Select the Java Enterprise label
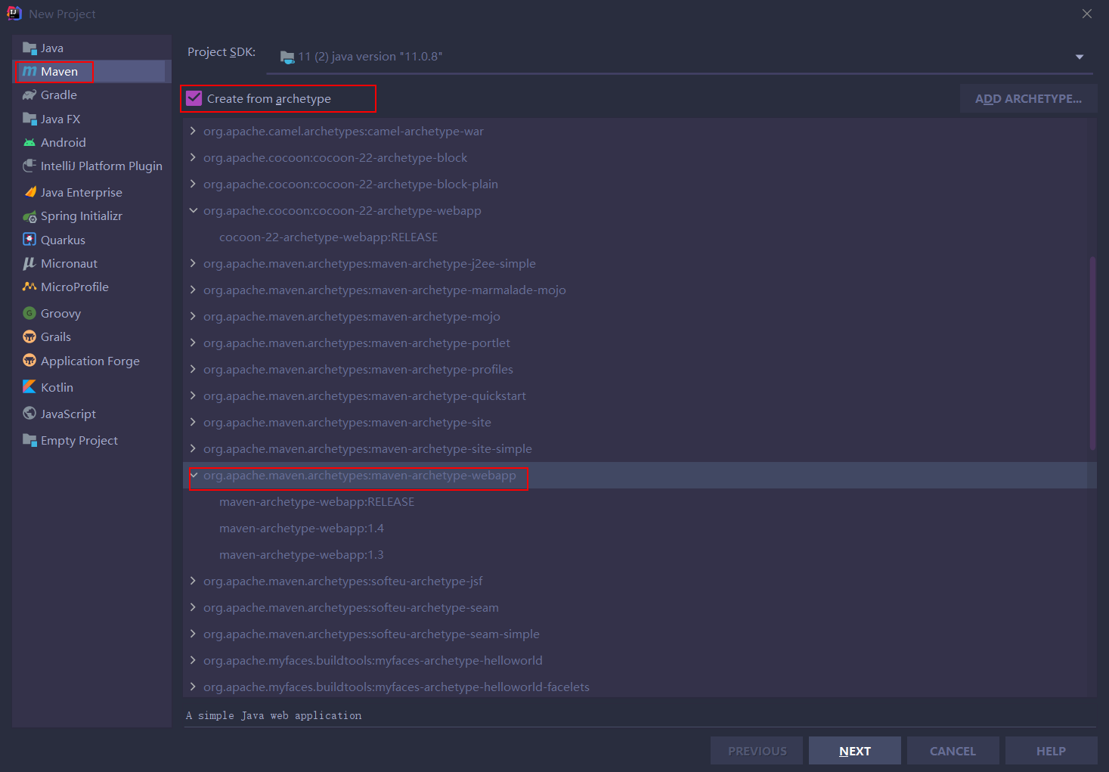The image size is (1109, 772). [82, 192]
